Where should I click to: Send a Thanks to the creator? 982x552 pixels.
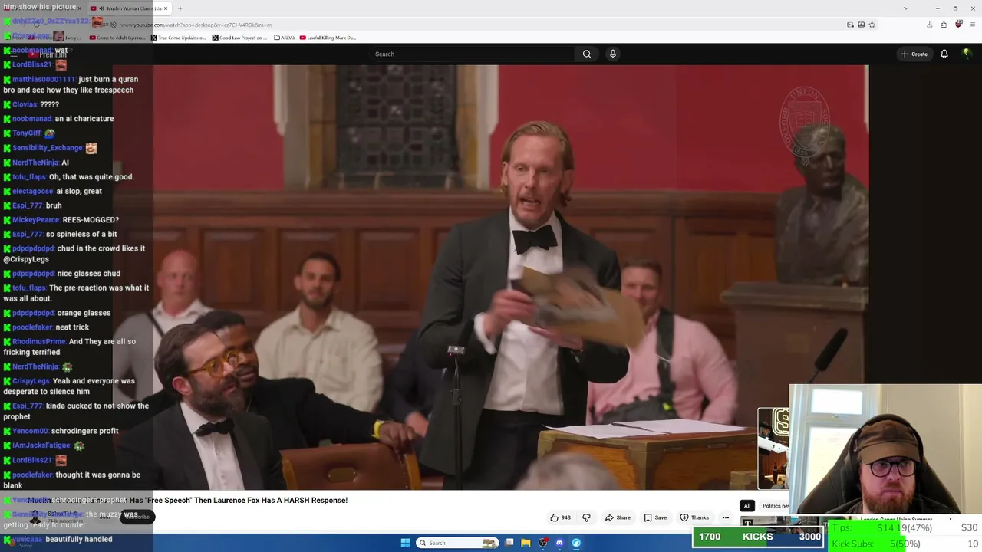(x=694, y=517)
